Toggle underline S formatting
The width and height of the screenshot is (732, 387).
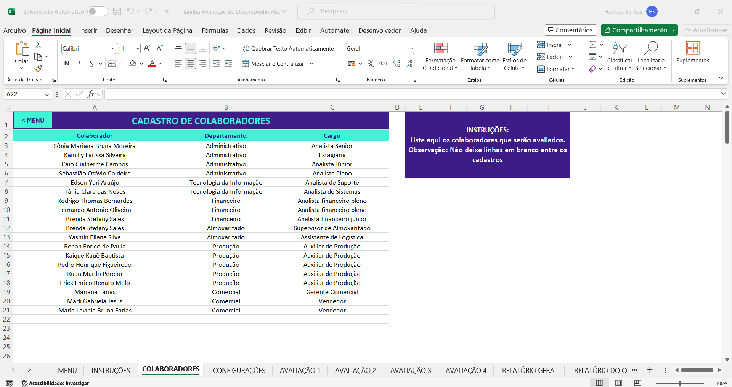(x=91, y=63)
